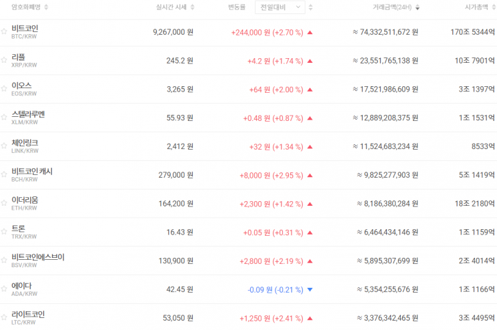Sort by 실시간 시세 column arrows
Screen dimensions: 497x330
pyautogui.click(x=192, y=7)
